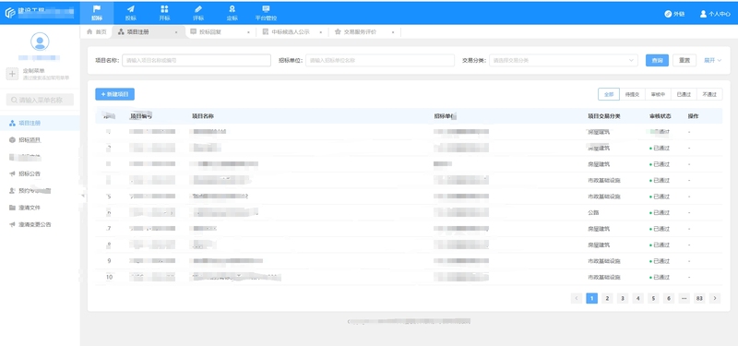Click the 查询 button
The width and height of the screenshot is (738, 346).
[657, 60]
